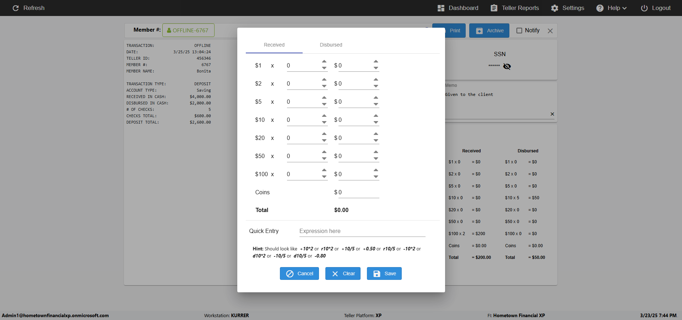Screen dimensions: 682x320
Task: Increase the $20 dollar amount
Action: 376,134
